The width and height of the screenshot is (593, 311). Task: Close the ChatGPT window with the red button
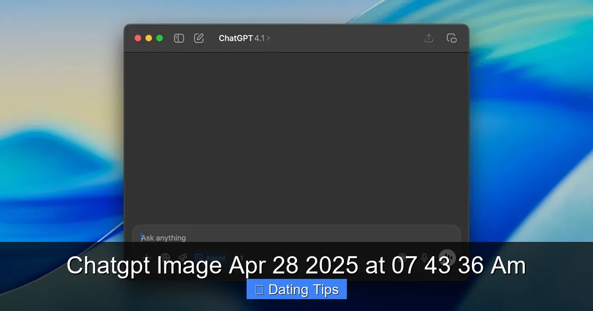[x=138, y=38]
